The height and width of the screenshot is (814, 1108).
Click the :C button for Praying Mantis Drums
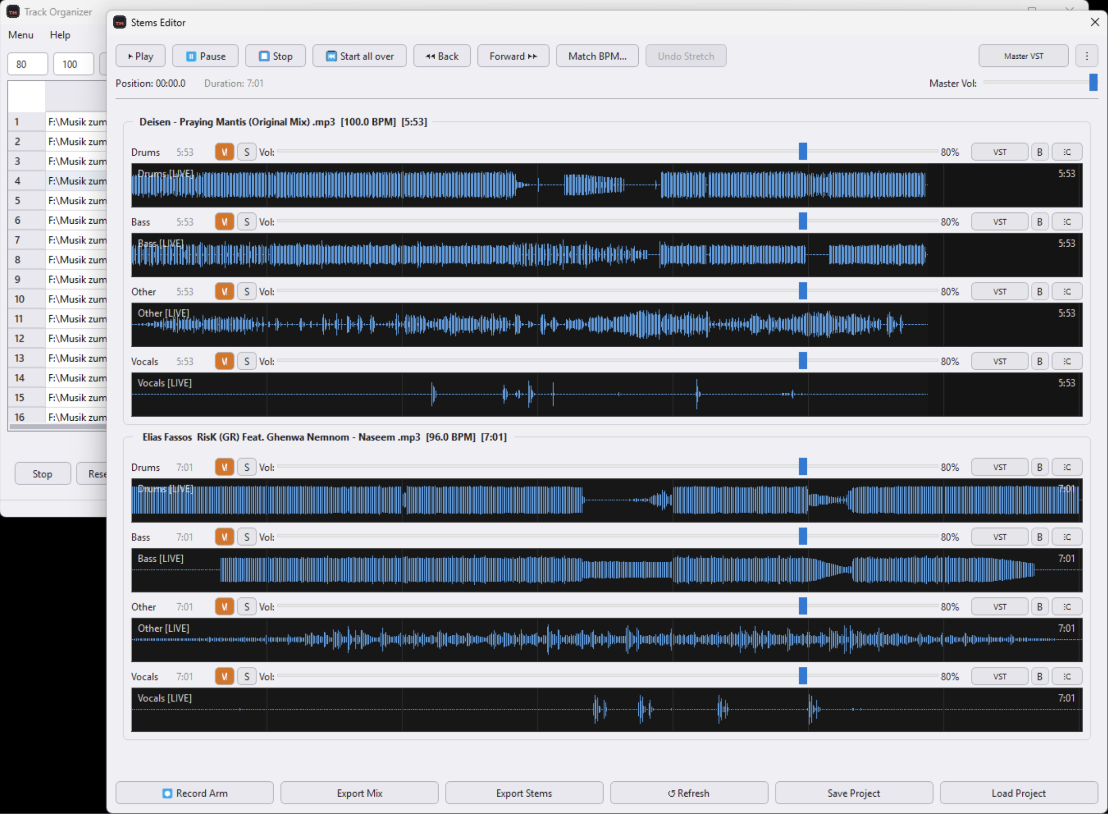click(1067, 152)
